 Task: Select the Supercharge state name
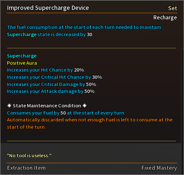[22, 56]
